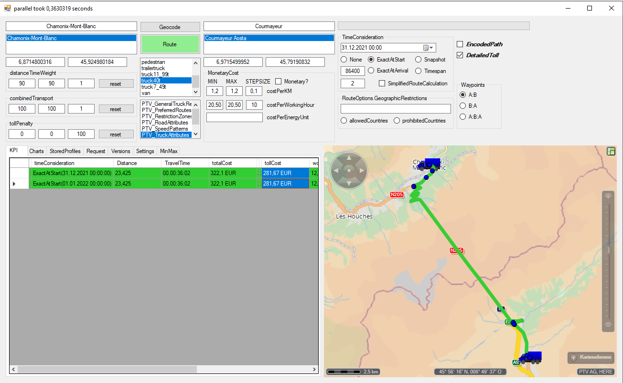Select the ExactAtArrival radio button
Viewport: 623px width, 383px height.
click(371, 71)
